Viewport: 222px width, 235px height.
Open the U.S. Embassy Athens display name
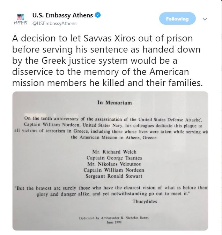click(x=62, y=15)
